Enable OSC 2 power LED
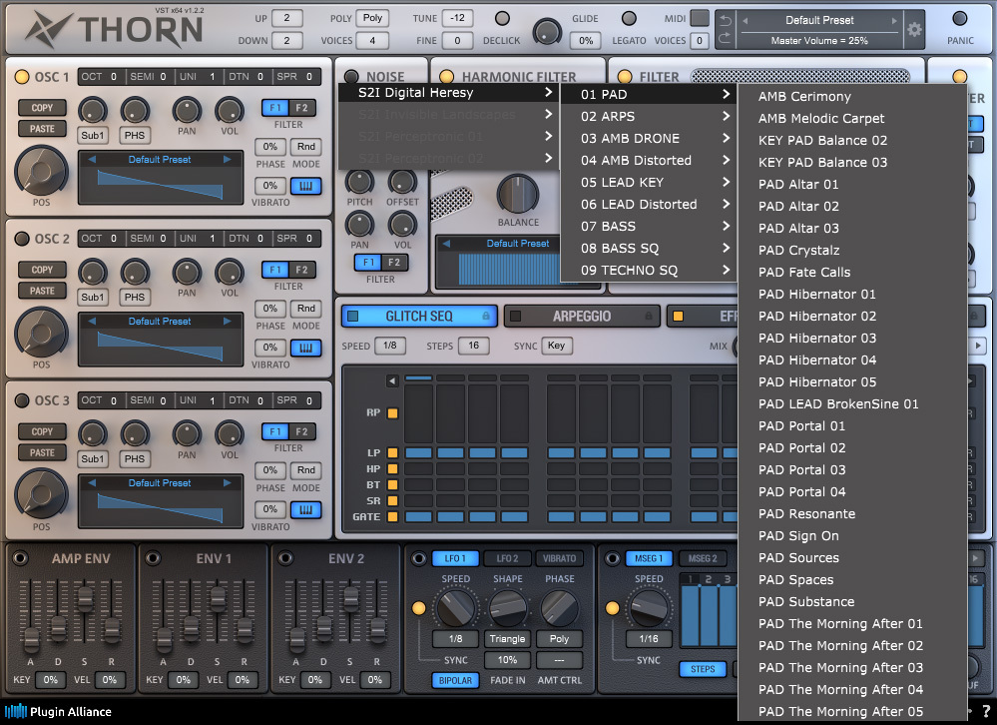 pyautogui.click(x=22, y=239)
